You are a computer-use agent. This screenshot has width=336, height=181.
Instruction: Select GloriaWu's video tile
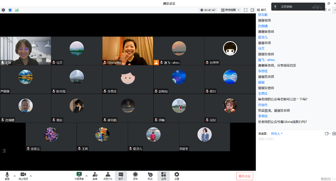(x=128, y=50)
